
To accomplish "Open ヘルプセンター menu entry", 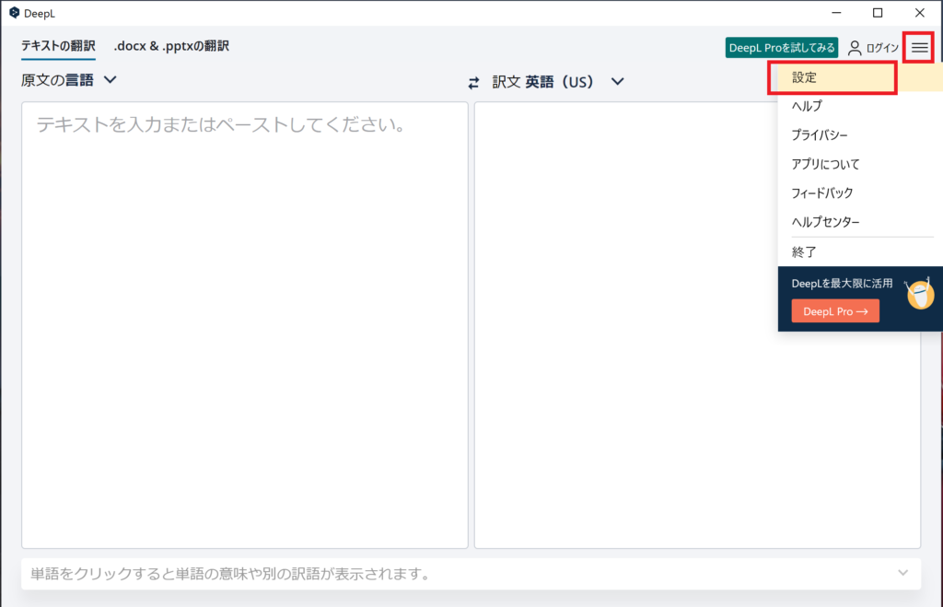I will point(860,221).
